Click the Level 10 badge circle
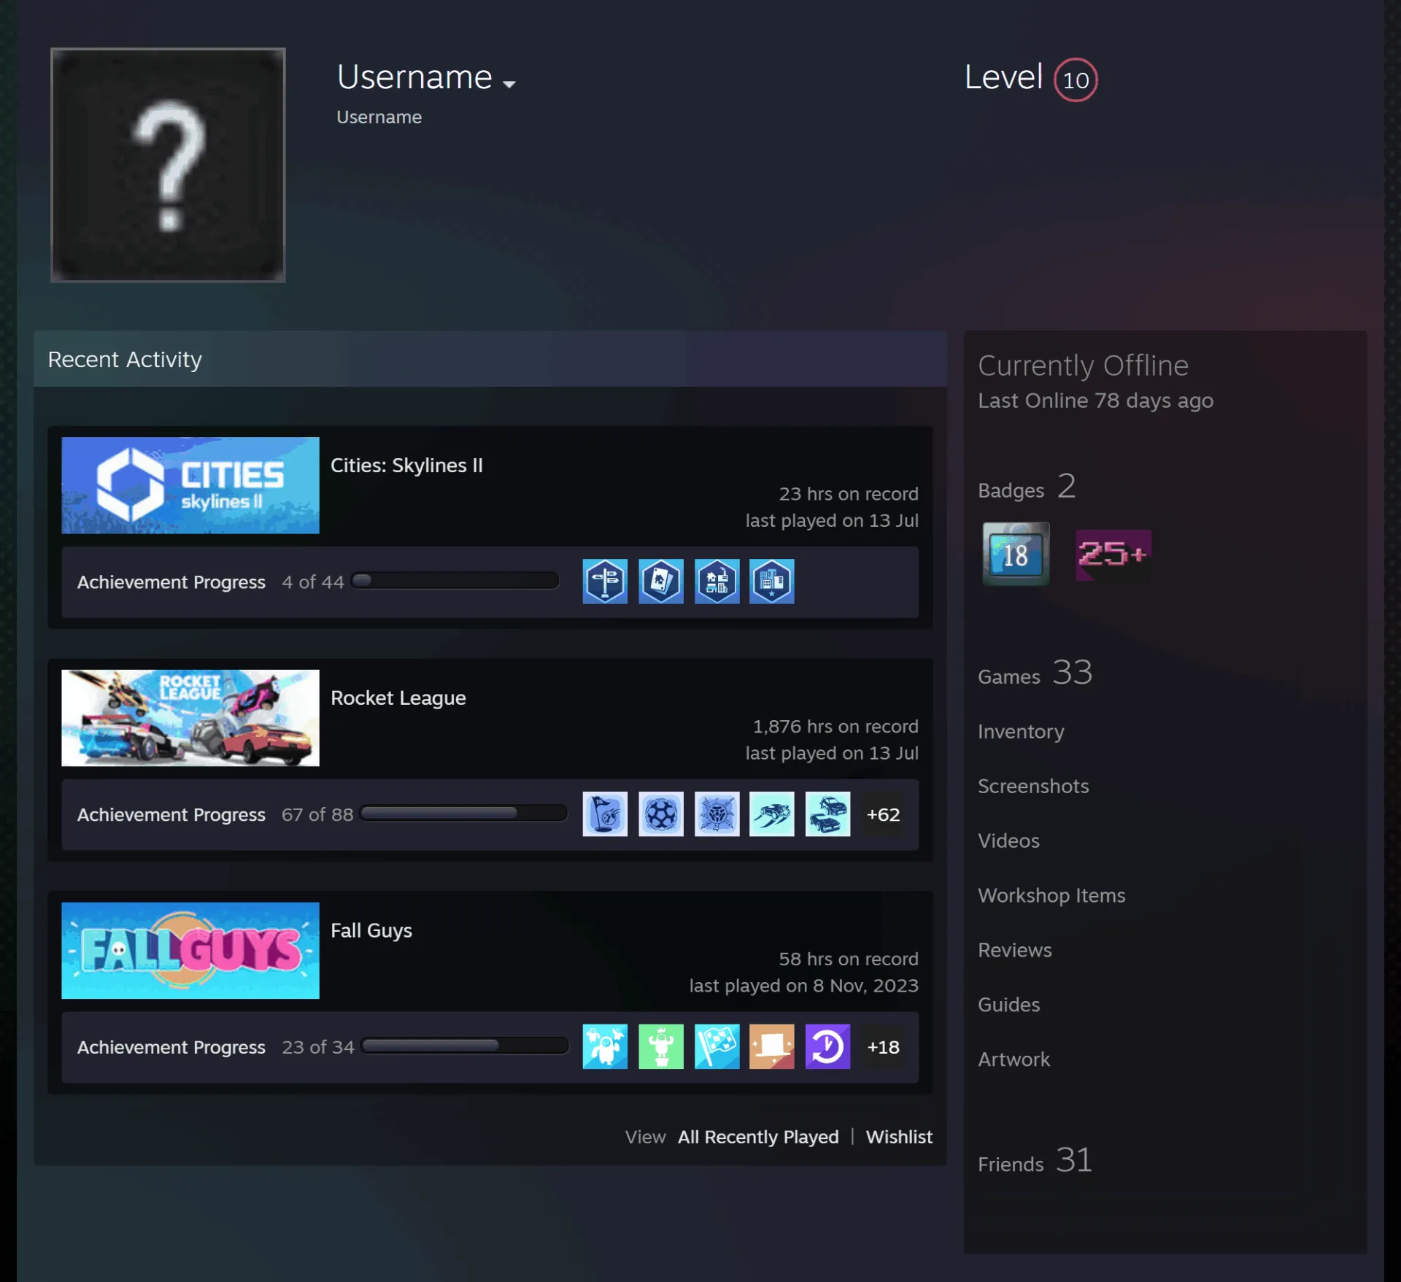Viewport: 1401px width, 1282px height. click(1076, 80)
